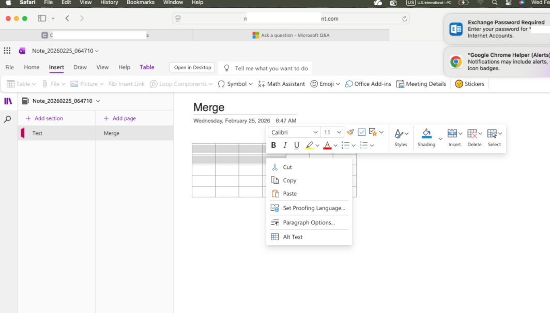The width and height of the screenshot is (550, 313).
Task: Select Alt Text in context menu
Action: coord(309,237)
